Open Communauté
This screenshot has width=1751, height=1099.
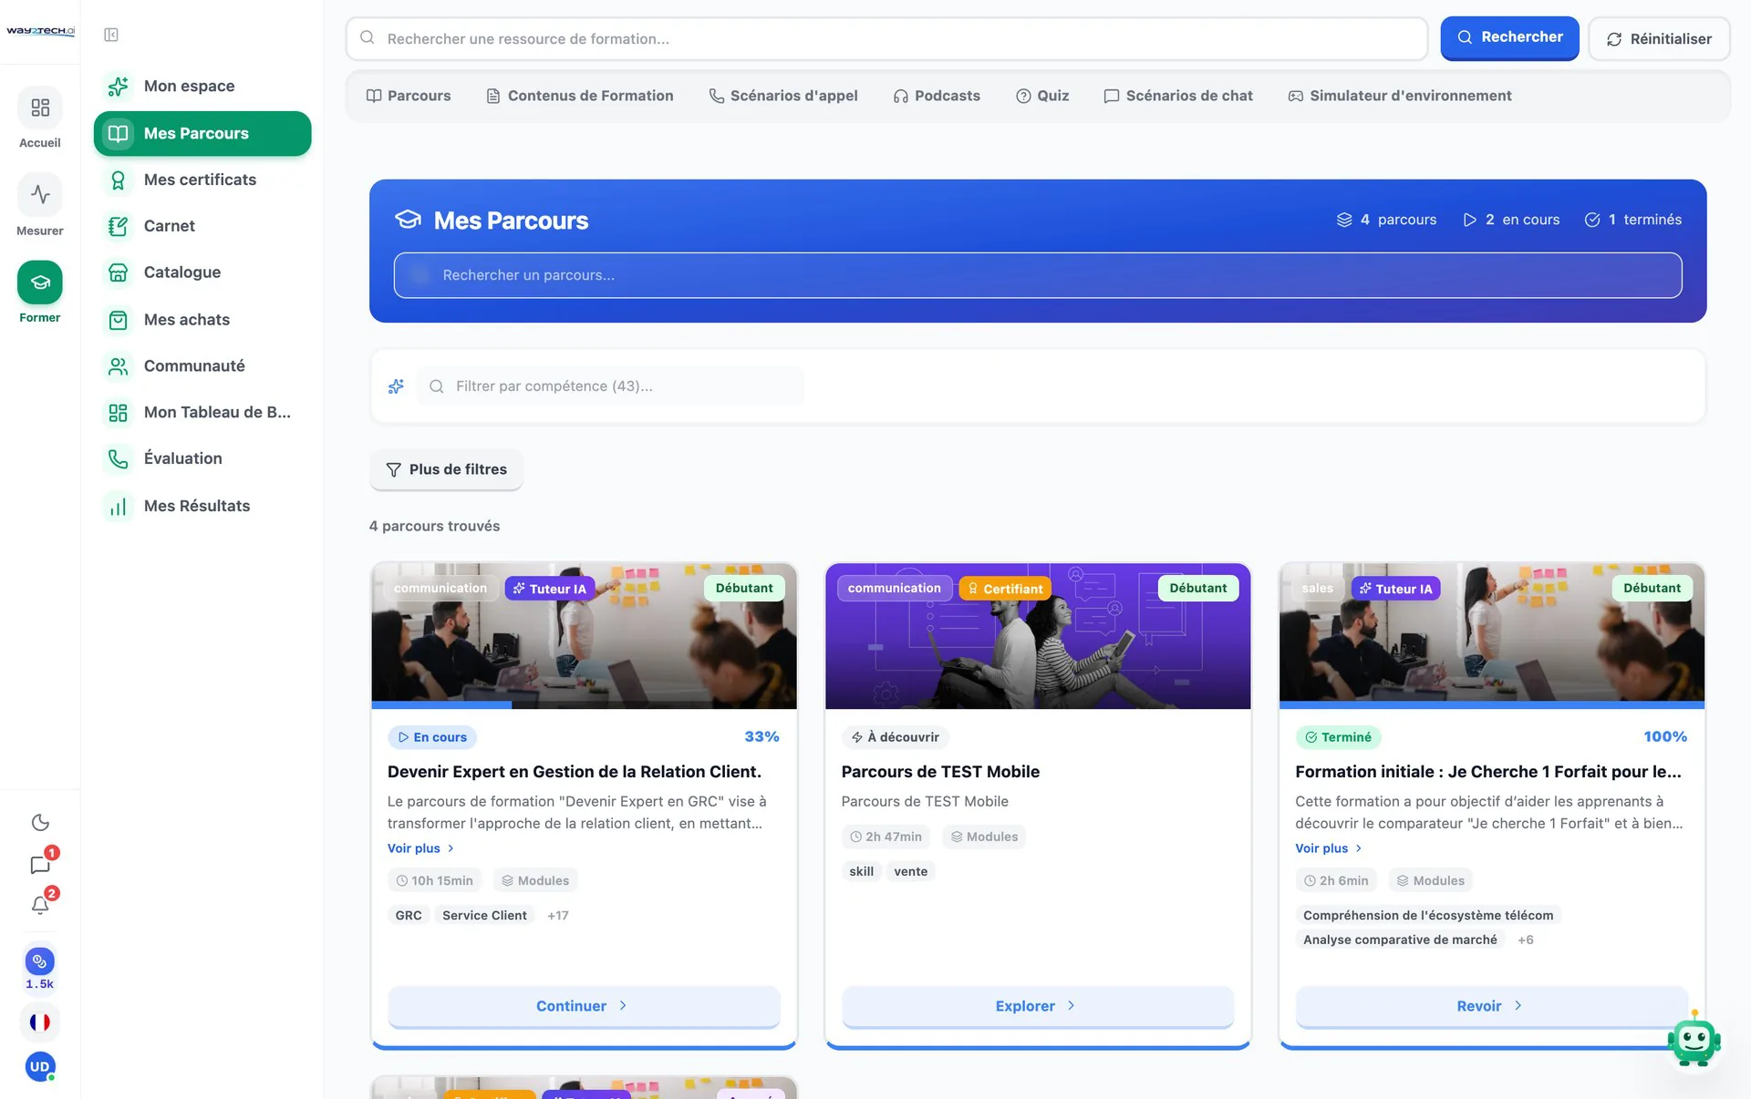click(202, 366)
